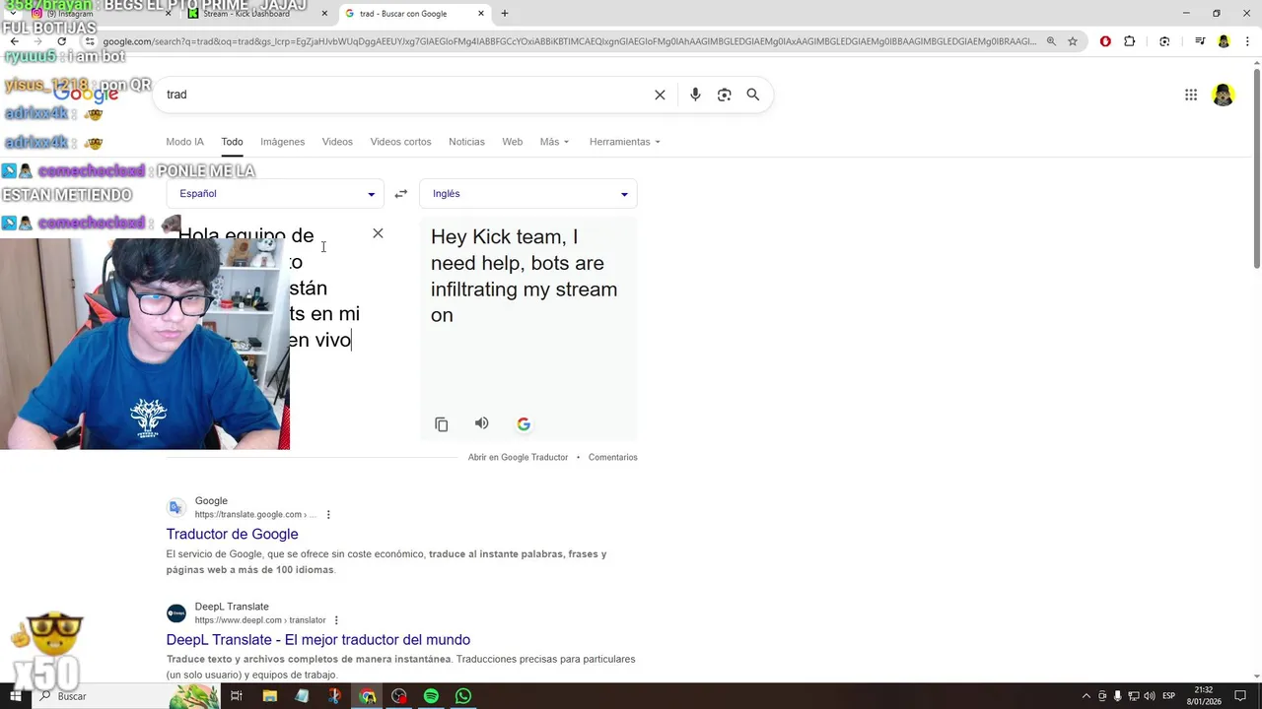
Task: Search the translation on Google icon
Action: pos(524,424)
